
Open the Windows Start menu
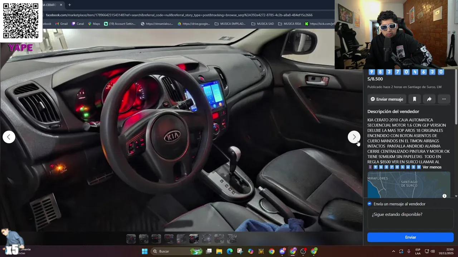[x=145, y=251]
